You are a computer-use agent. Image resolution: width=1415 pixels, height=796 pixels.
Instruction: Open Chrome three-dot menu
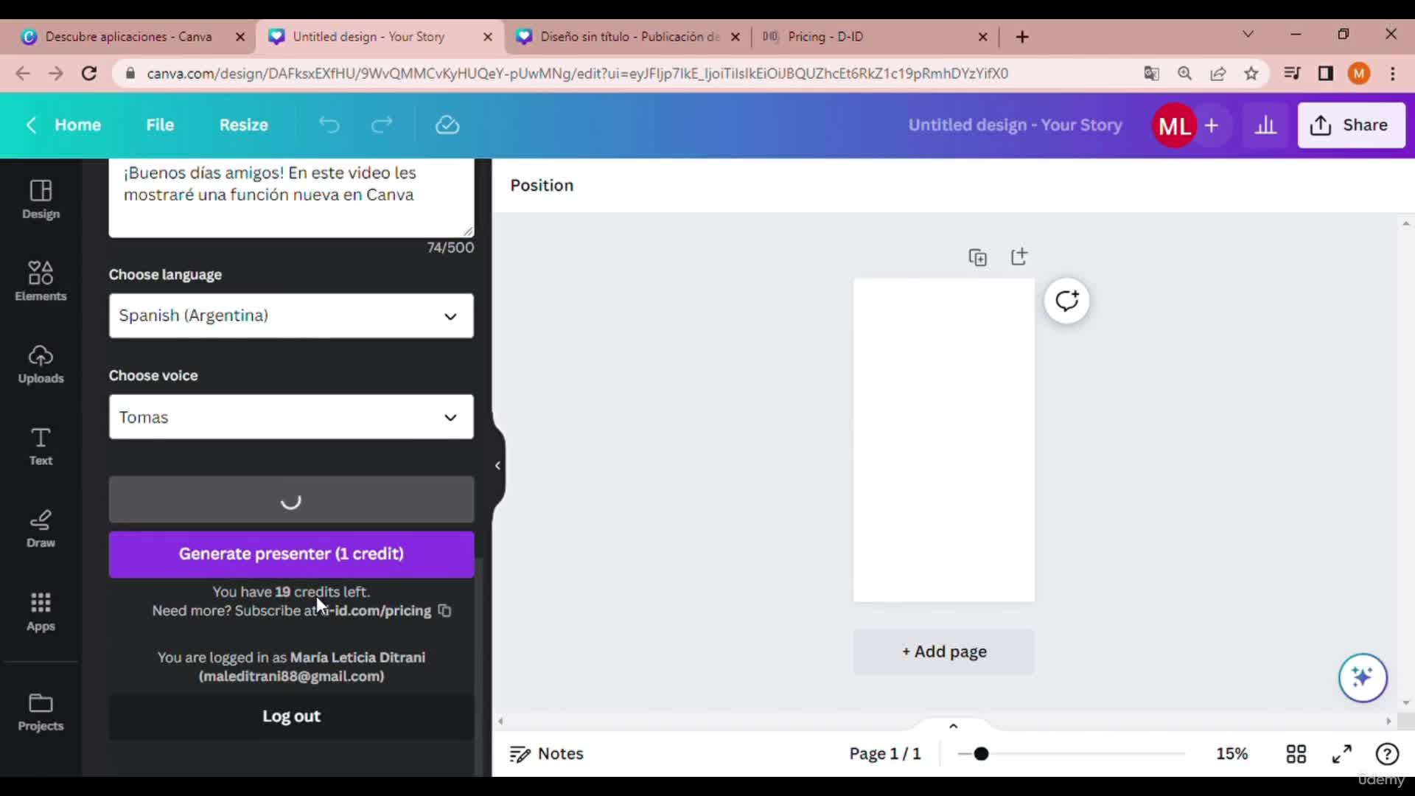point(1392,73)
